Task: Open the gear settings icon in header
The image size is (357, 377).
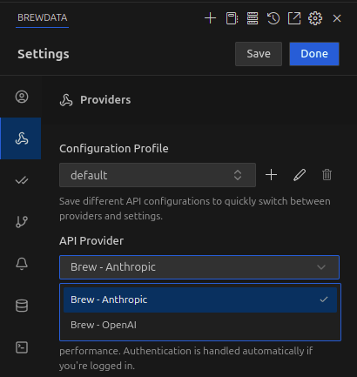Action: click(x=315, y=18)
